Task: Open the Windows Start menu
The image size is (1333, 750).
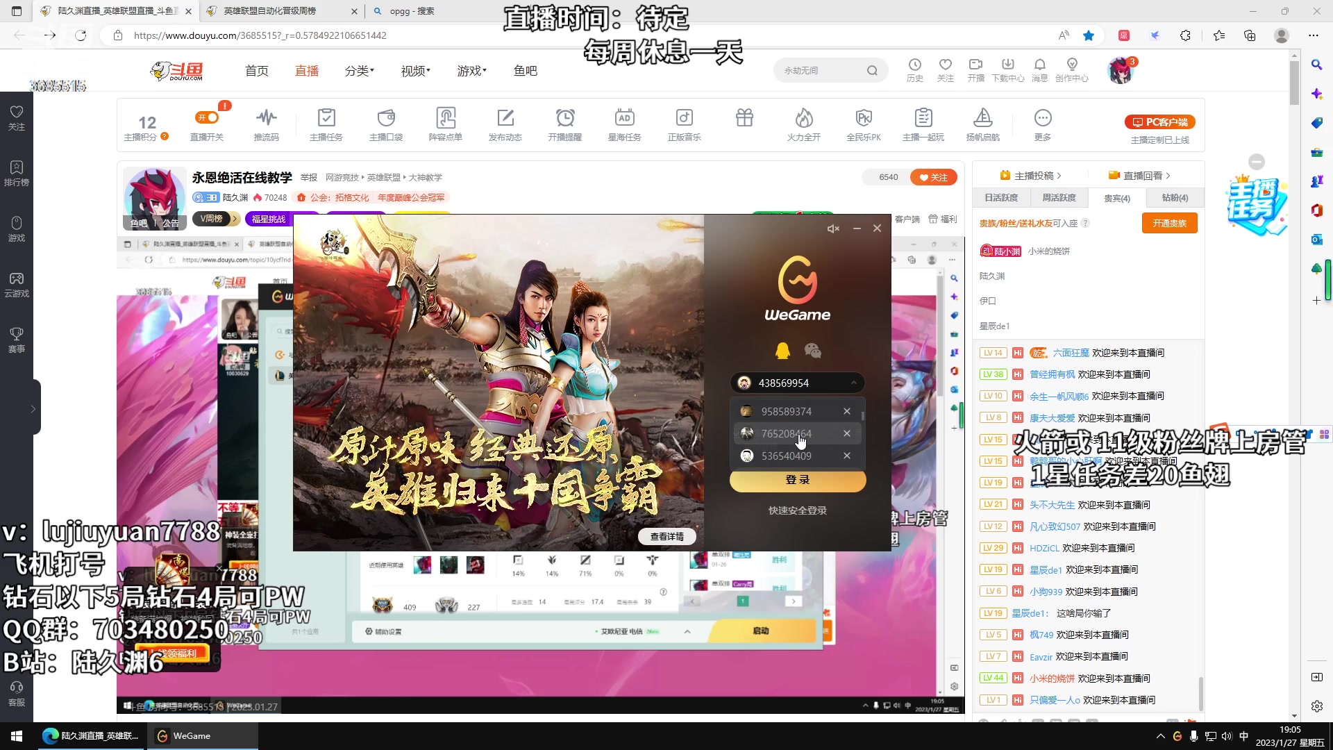Action: (x=17, y=736)
